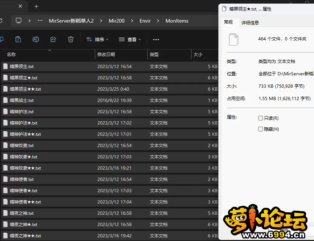Click the 733 KB (750,928 字节) size value
Screen dimensions: 314x241
tap(281, 86)
